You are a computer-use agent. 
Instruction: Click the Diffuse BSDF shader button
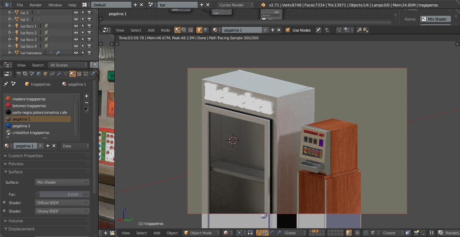pyautogui.click(x=62, y=202)
